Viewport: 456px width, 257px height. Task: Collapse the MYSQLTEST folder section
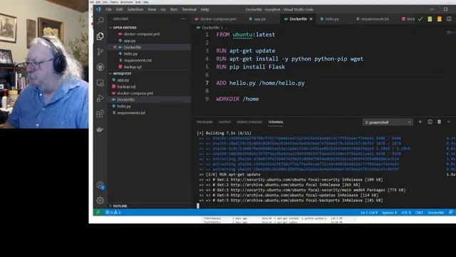(122, 74)
